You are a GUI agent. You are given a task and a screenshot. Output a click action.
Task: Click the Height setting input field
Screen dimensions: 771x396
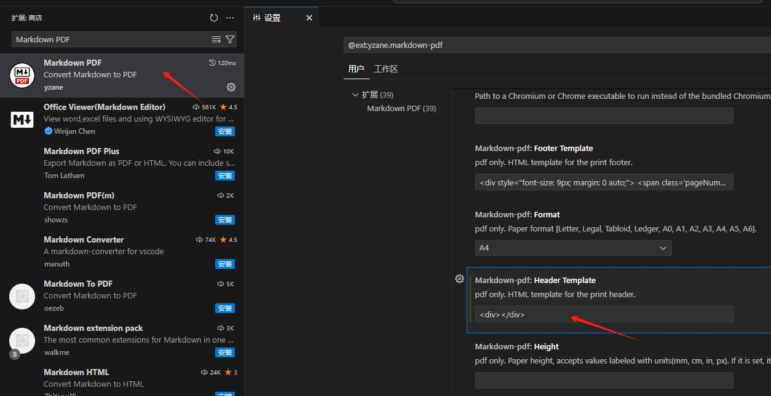(604, 381)
